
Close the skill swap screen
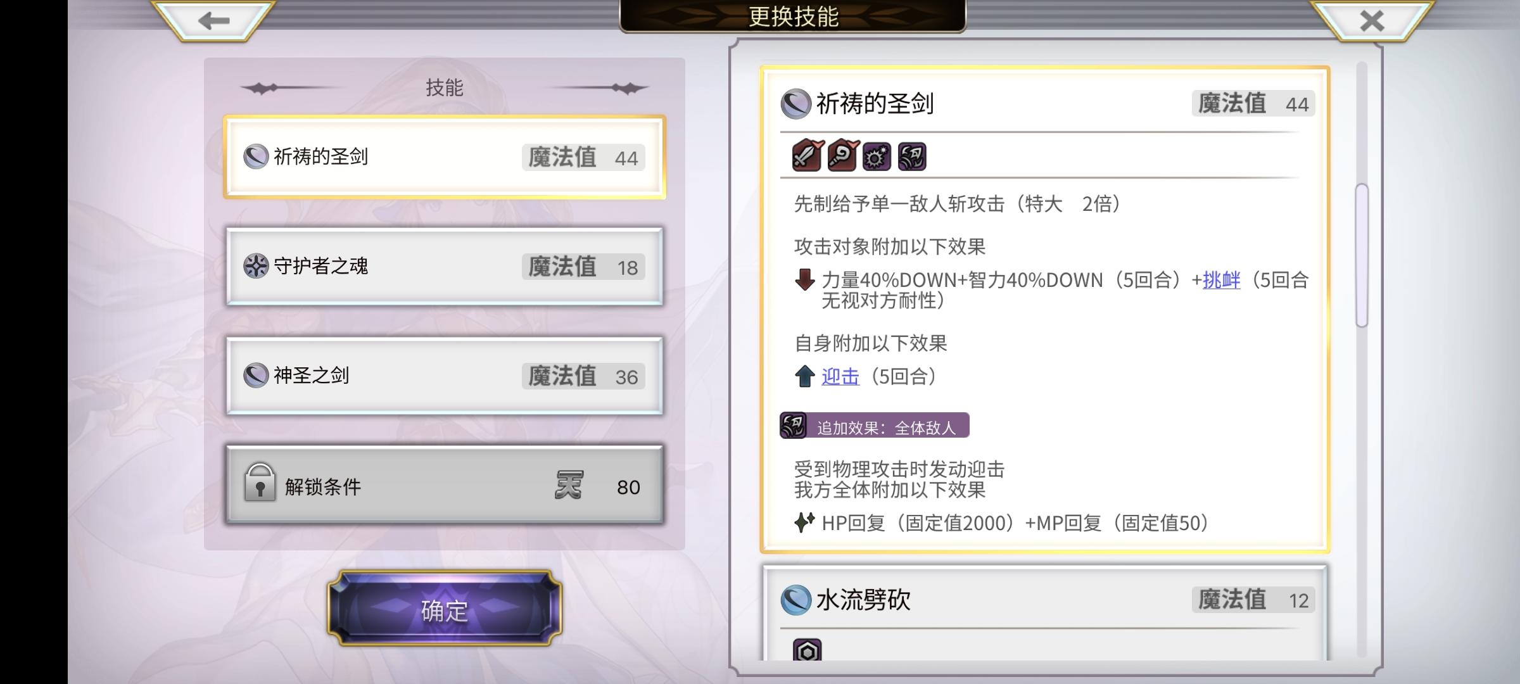1372,21
